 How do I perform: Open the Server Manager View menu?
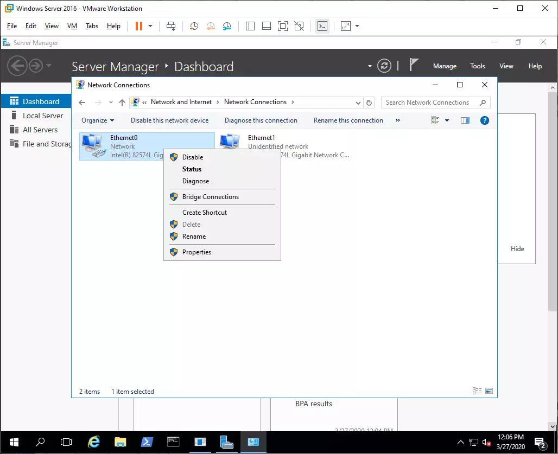coord(506,66)
